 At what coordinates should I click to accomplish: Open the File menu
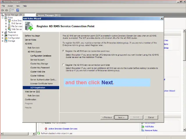[3, 6]
